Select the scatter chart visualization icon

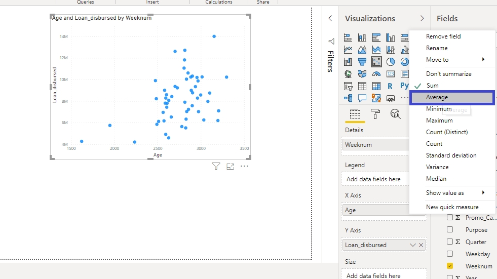coord(376,62)
